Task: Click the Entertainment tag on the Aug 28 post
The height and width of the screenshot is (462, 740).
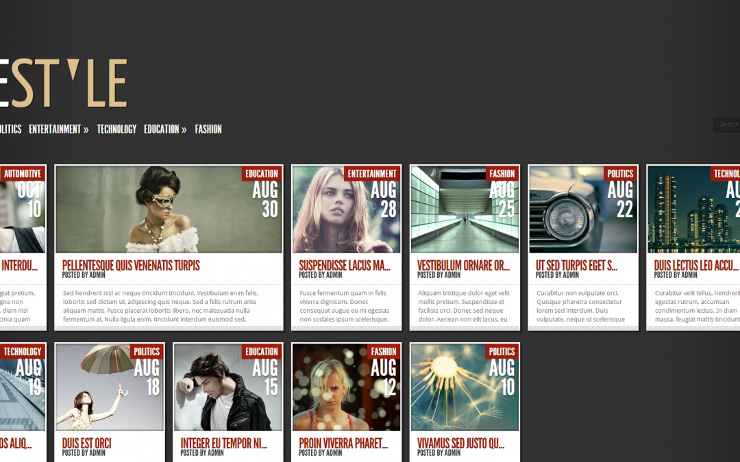Action: coord(372,173)
